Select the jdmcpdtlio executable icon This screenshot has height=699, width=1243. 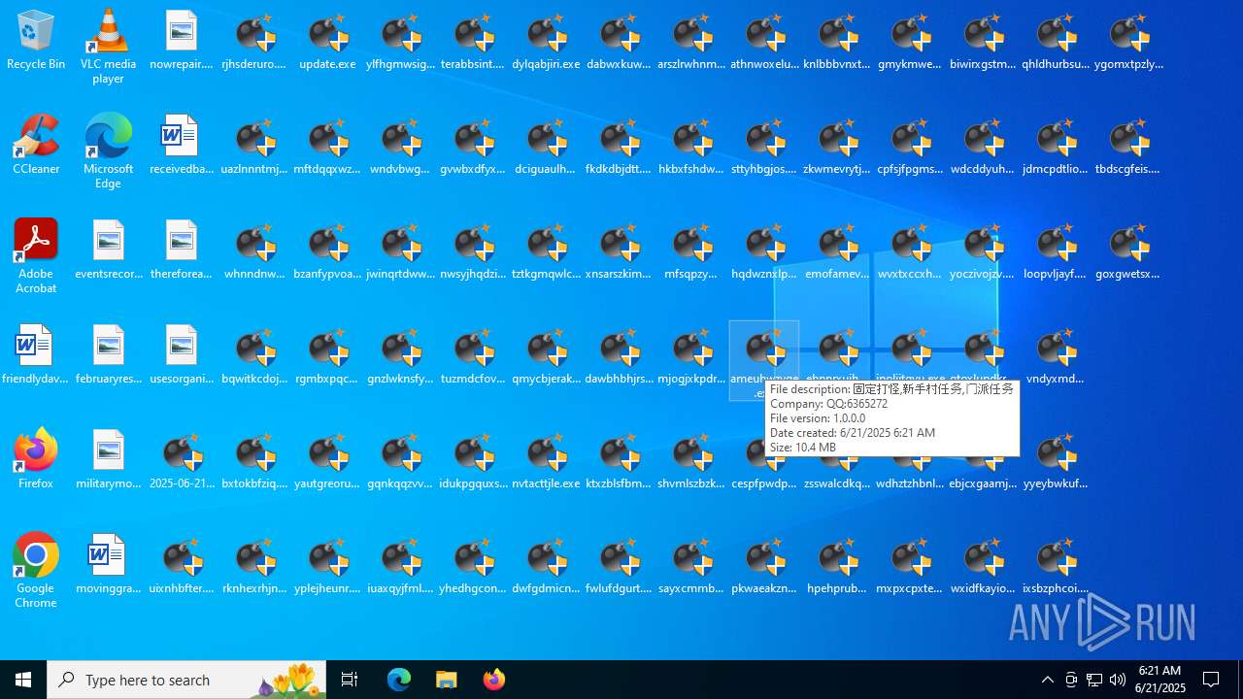click(1056, 146)
